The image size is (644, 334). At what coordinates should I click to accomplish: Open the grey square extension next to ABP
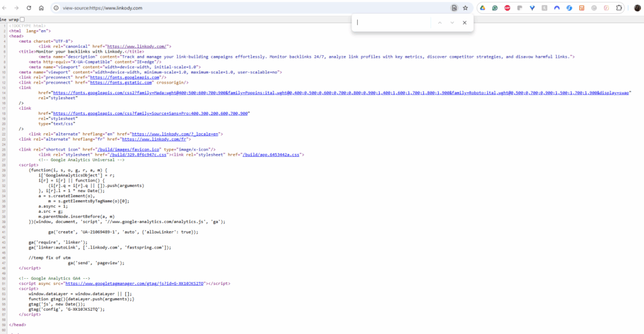(x=519, y=8)
